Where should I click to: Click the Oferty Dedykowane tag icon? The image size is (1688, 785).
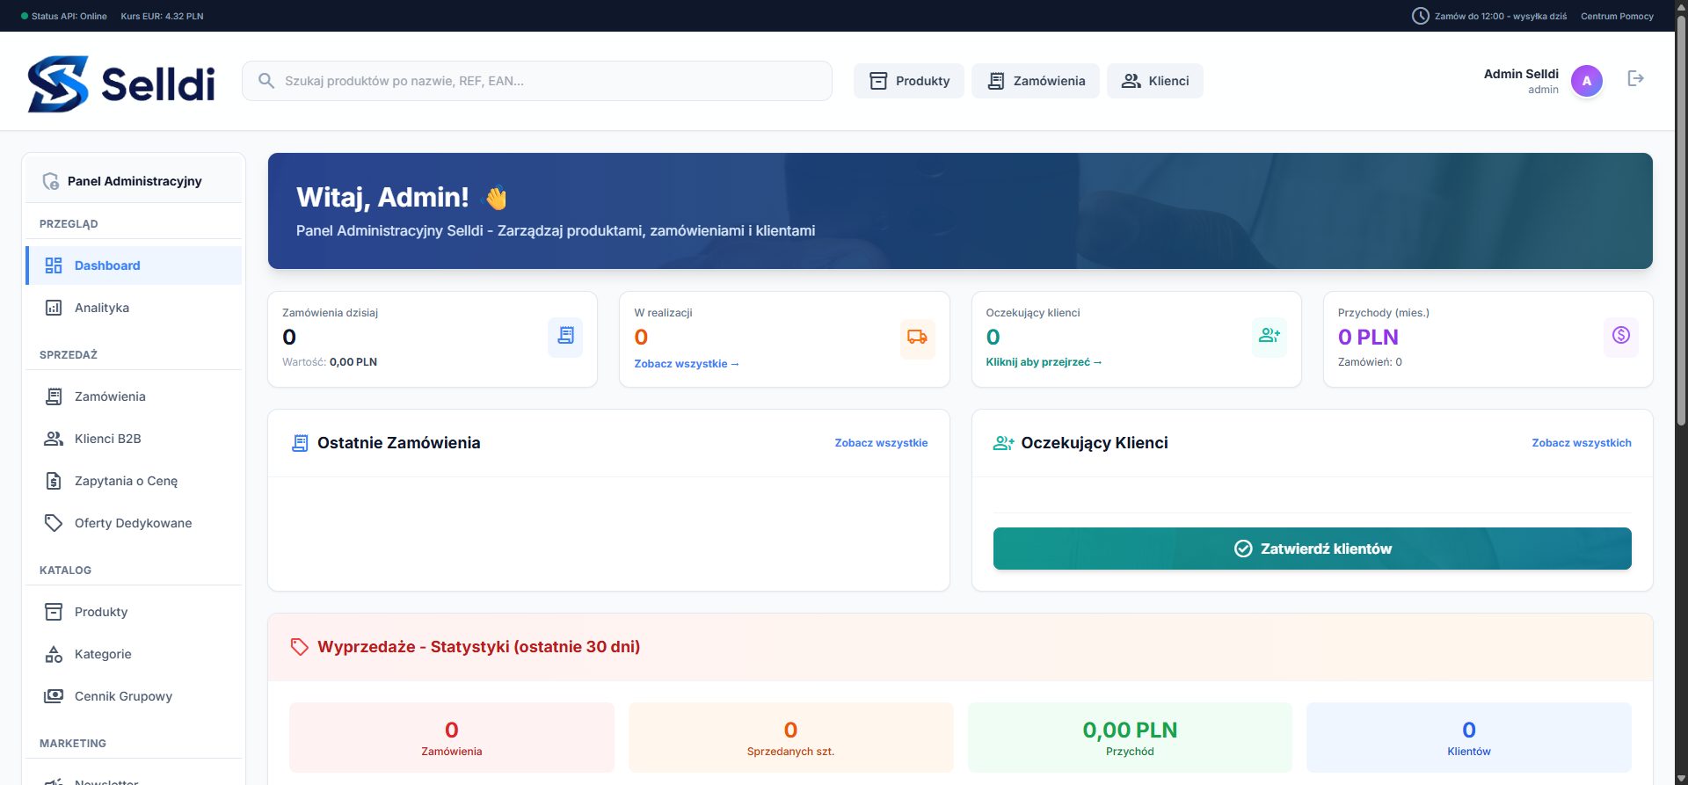54,523
